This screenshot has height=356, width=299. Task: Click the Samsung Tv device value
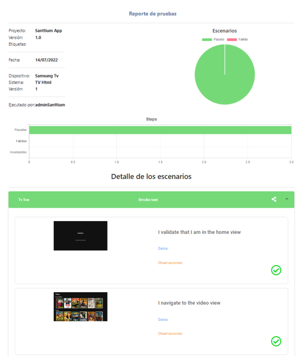click(47, 76)
